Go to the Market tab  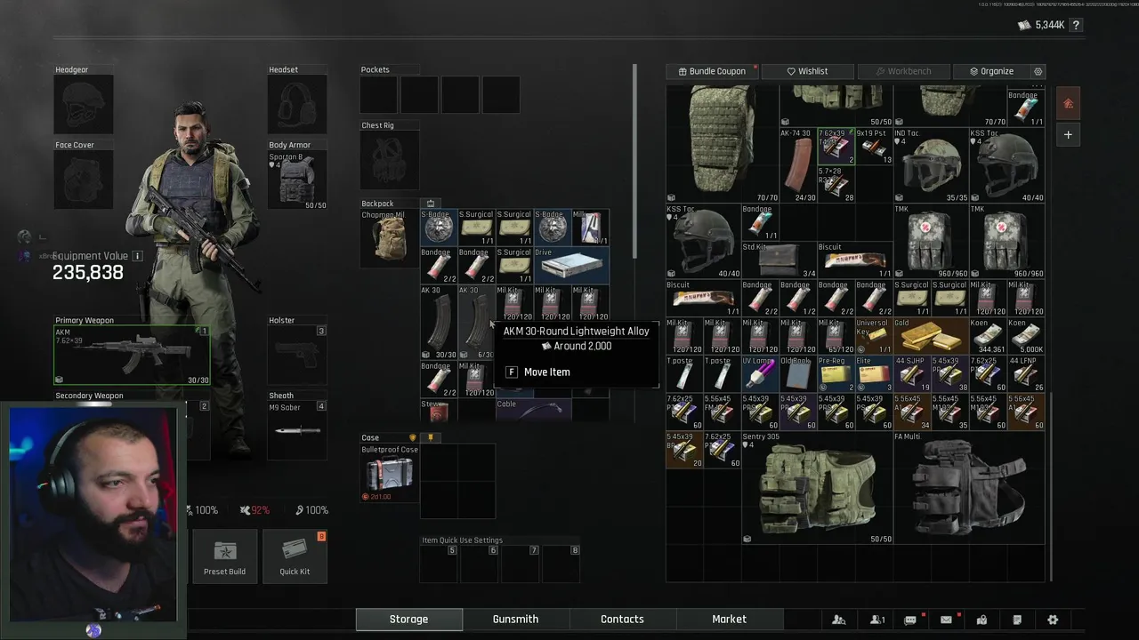(x=729, y=619)
